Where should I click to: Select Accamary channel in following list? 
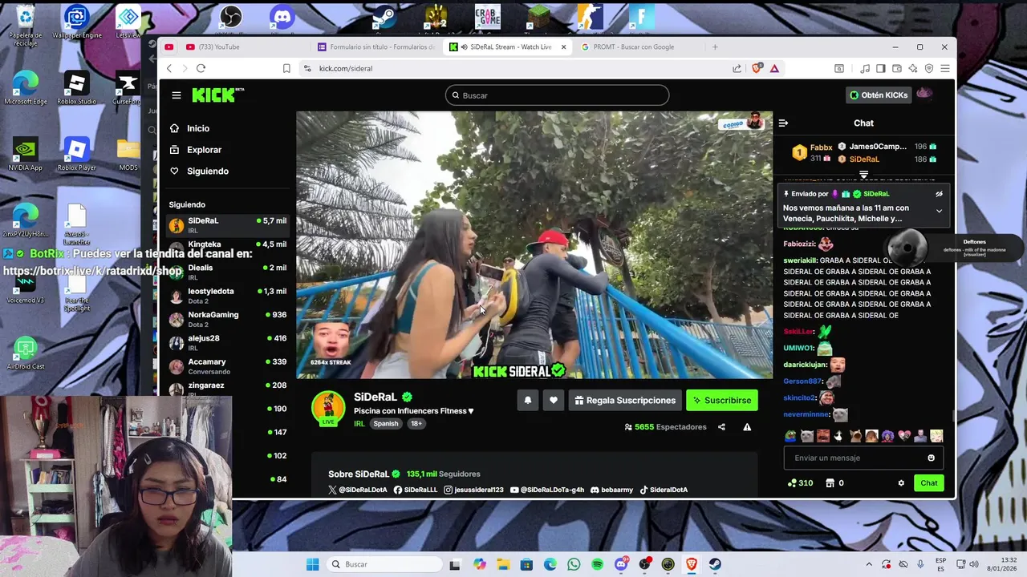tap(227, 366)
